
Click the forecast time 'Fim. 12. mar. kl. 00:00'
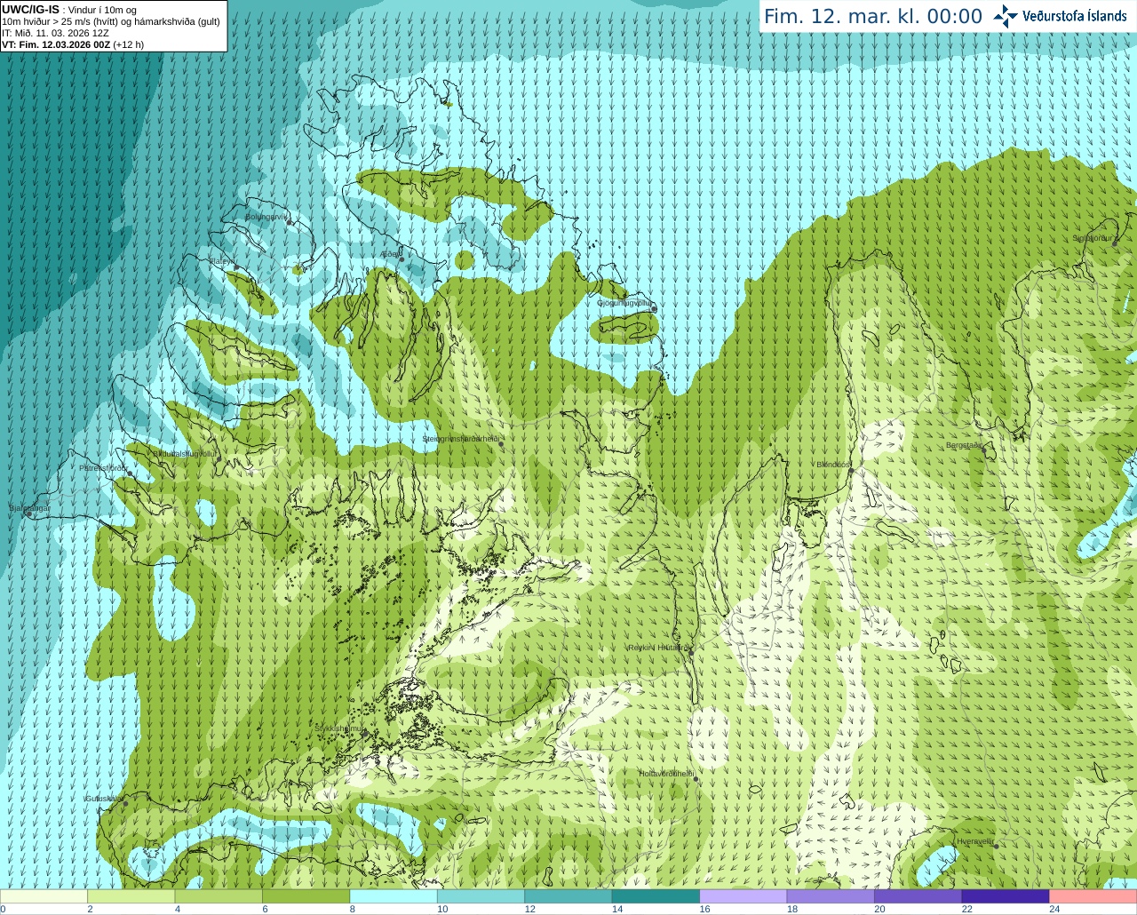(873, 17)
